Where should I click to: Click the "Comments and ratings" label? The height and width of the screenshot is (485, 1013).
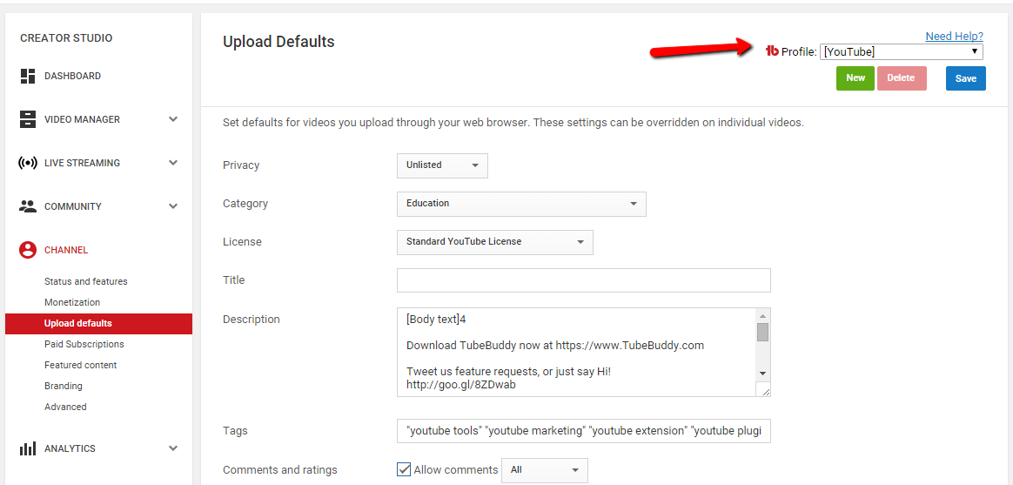[279, 470]
